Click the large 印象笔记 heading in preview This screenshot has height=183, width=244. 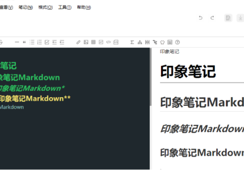click(x=188, y=72)
